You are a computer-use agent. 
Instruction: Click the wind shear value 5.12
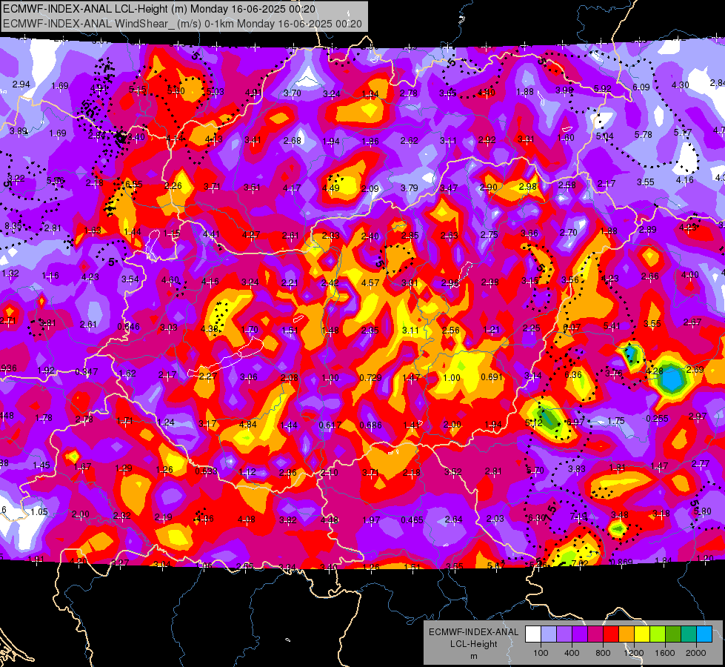pyautogui.click(x=534, y=422)
